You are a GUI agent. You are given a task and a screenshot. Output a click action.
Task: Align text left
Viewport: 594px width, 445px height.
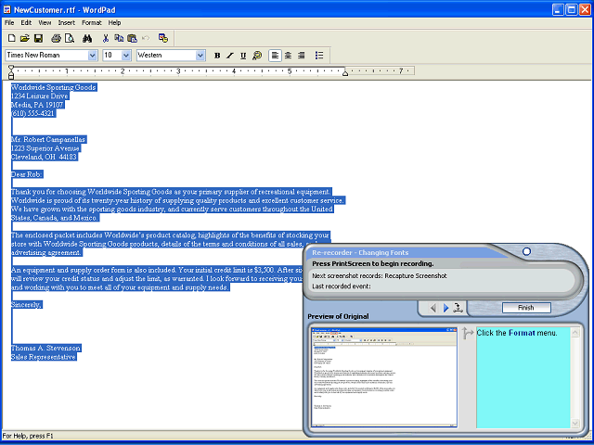pyautogui.click(x=275, y=56)
